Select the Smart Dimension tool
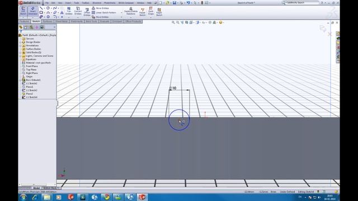This screenshot has width=358, height=201. pyautogui.click(x=32, y=11)
